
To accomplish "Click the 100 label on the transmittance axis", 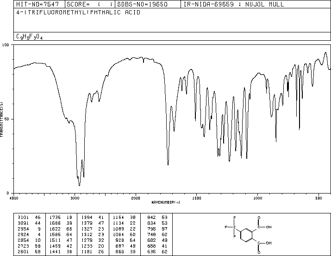I will pos(6,45).
